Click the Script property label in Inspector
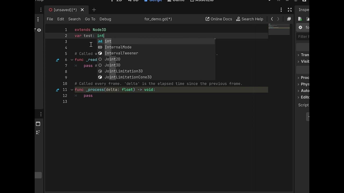This screenshot has height=193, width=344. coord(303,105)
